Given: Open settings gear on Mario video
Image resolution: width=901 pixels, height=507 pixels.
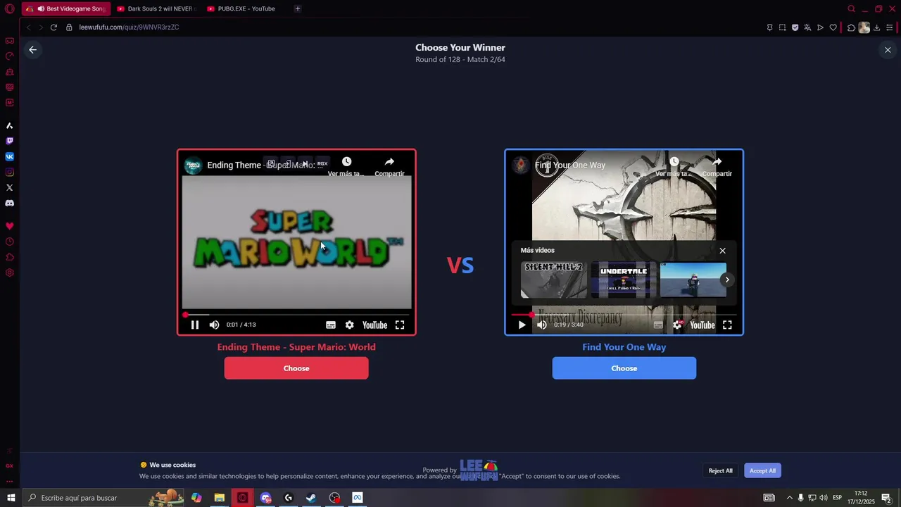Looking at the screenshot, I should click(349, 325).
